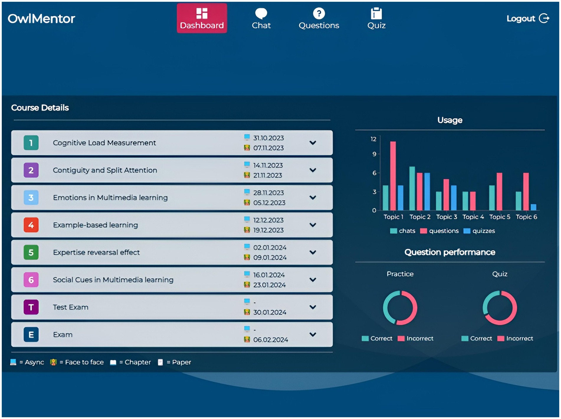This screenshot has height=419, width=561.
Task: Toggle Incorrect legend swatch under Quiz chart
Action: (x=501, y=339)
